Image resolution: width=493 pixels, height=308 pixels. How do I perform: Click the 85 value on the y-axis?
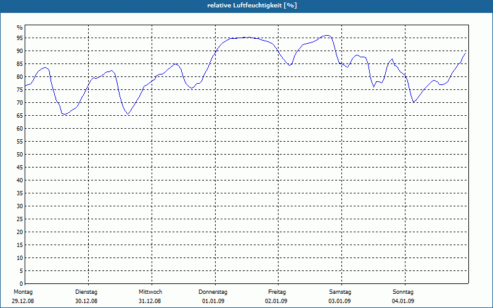click(x=20, y=64)
